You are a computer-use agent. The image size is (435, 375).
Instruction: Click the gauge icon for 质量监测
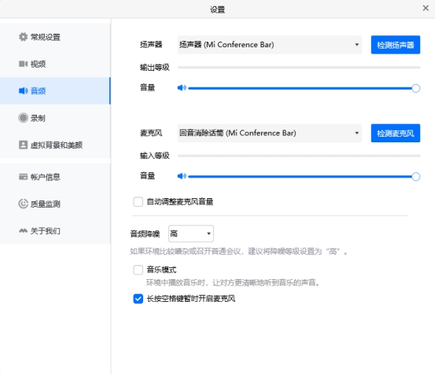[x=23, y=204]
